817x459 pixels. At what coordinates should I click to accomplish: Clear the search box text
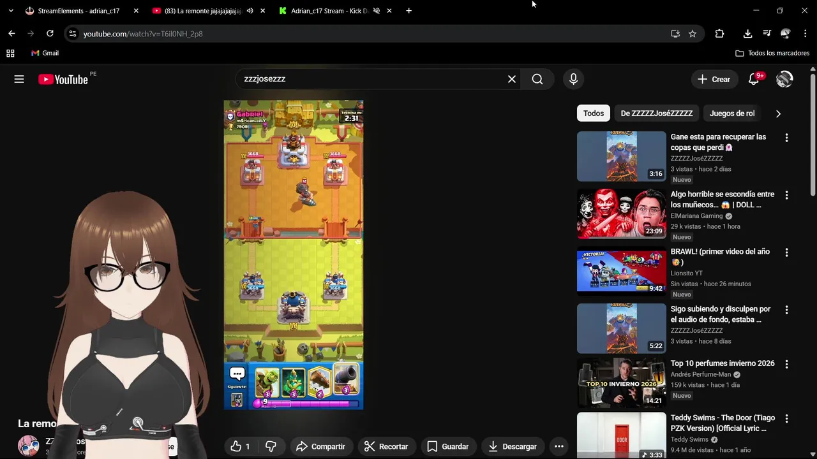point(512,79)
